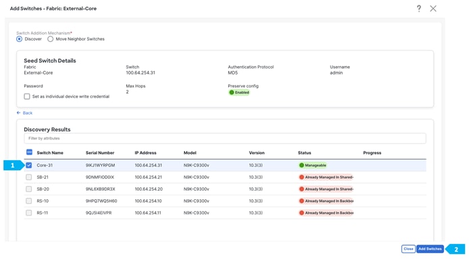
Task: Click SB-20 Already Managed status badge
Action: coord(326,189)
